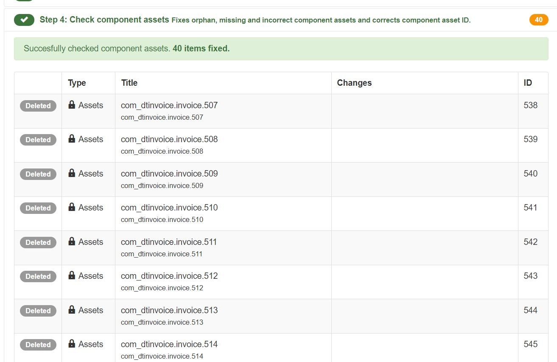Click the lock icon in invoice.514 row
The image size is (557, 362).
(72, 344)
